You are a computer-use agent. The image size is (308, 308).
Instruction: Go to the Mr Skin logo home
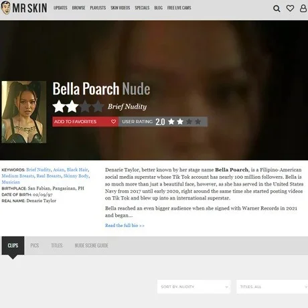pyautogui.click(x=24, y=8)
